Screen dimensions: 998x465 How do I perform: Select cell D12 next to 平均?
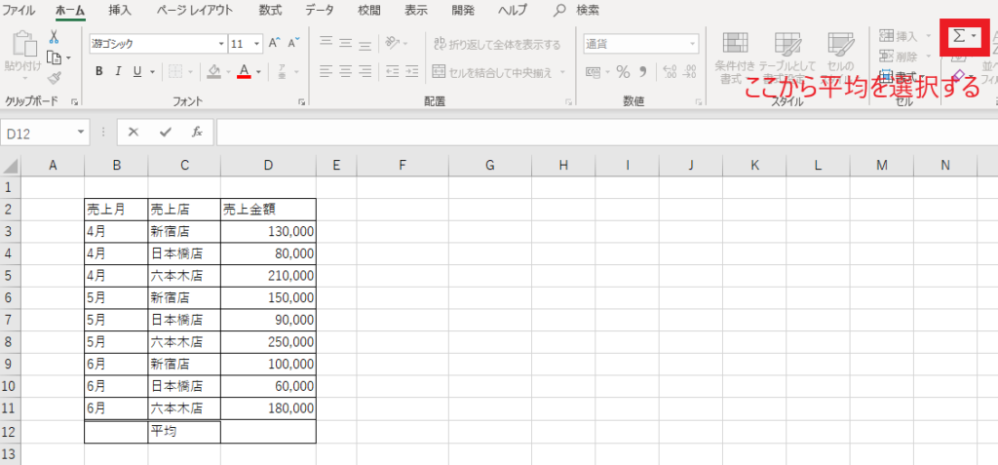(x=269, y=432)
